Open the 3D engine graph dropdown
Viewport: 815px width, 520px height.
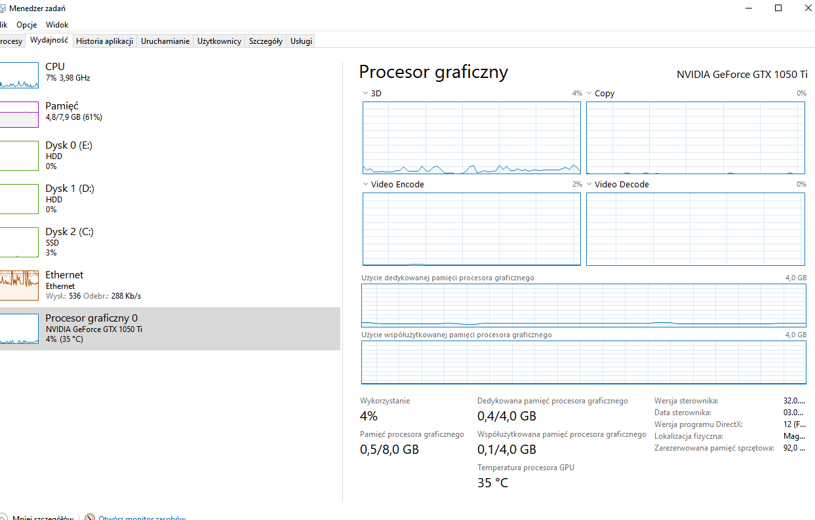coord(365,94)
